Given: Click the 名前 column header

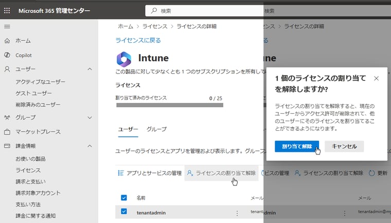Looking at the screenshot, I should pyautogui.click(x=141, y=198).
